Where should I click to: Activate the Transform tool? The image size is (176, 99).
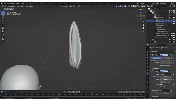pos(3,31)
